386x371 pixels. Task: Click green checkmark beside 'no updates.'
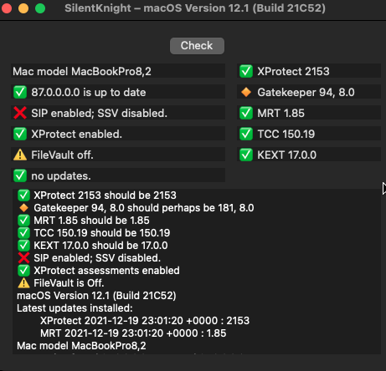coord(20,175)
